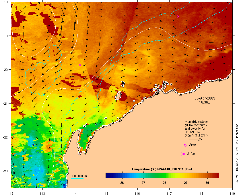Click the cyan isobath sample line under '200 1000m'

coord(77,178)
